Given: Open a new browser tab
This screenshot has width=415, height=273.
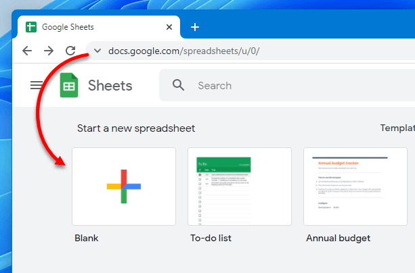Looking at the screenshot, I should click(x=195, y=27).
